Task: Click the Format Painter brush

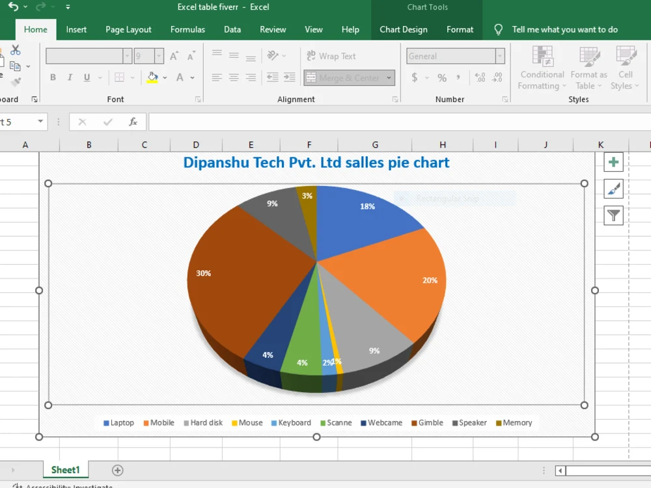Action: 16,81
